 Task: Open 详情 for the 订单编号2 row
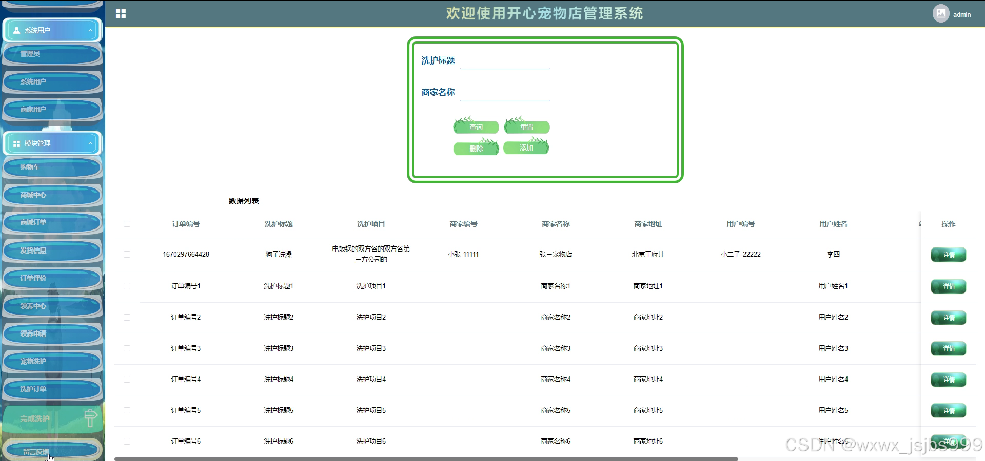pos(949,318)
